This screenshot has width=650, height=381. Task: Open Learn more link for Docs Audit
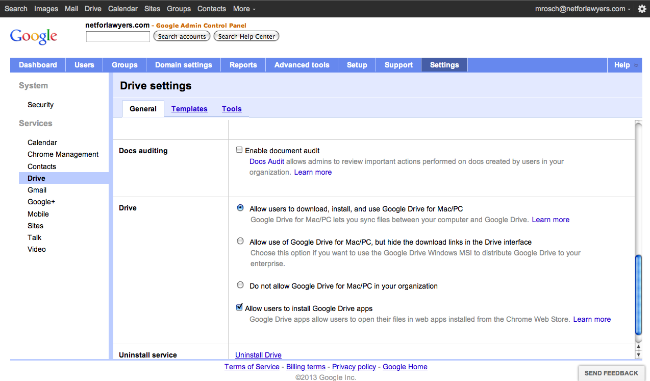click(x=313, y=172)
